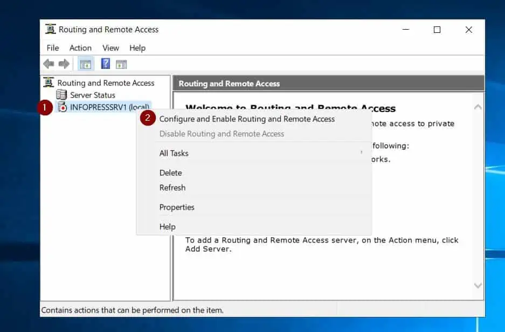Open Properties from the context menu

[x=177, y=207]
